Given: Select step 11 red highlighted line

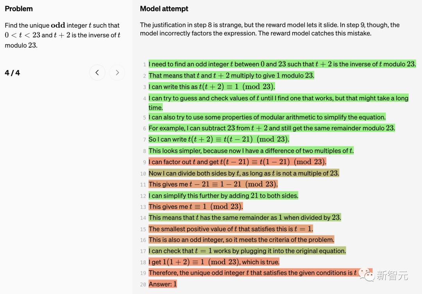Looking at the screenshot, I should (x=213, y=184).
